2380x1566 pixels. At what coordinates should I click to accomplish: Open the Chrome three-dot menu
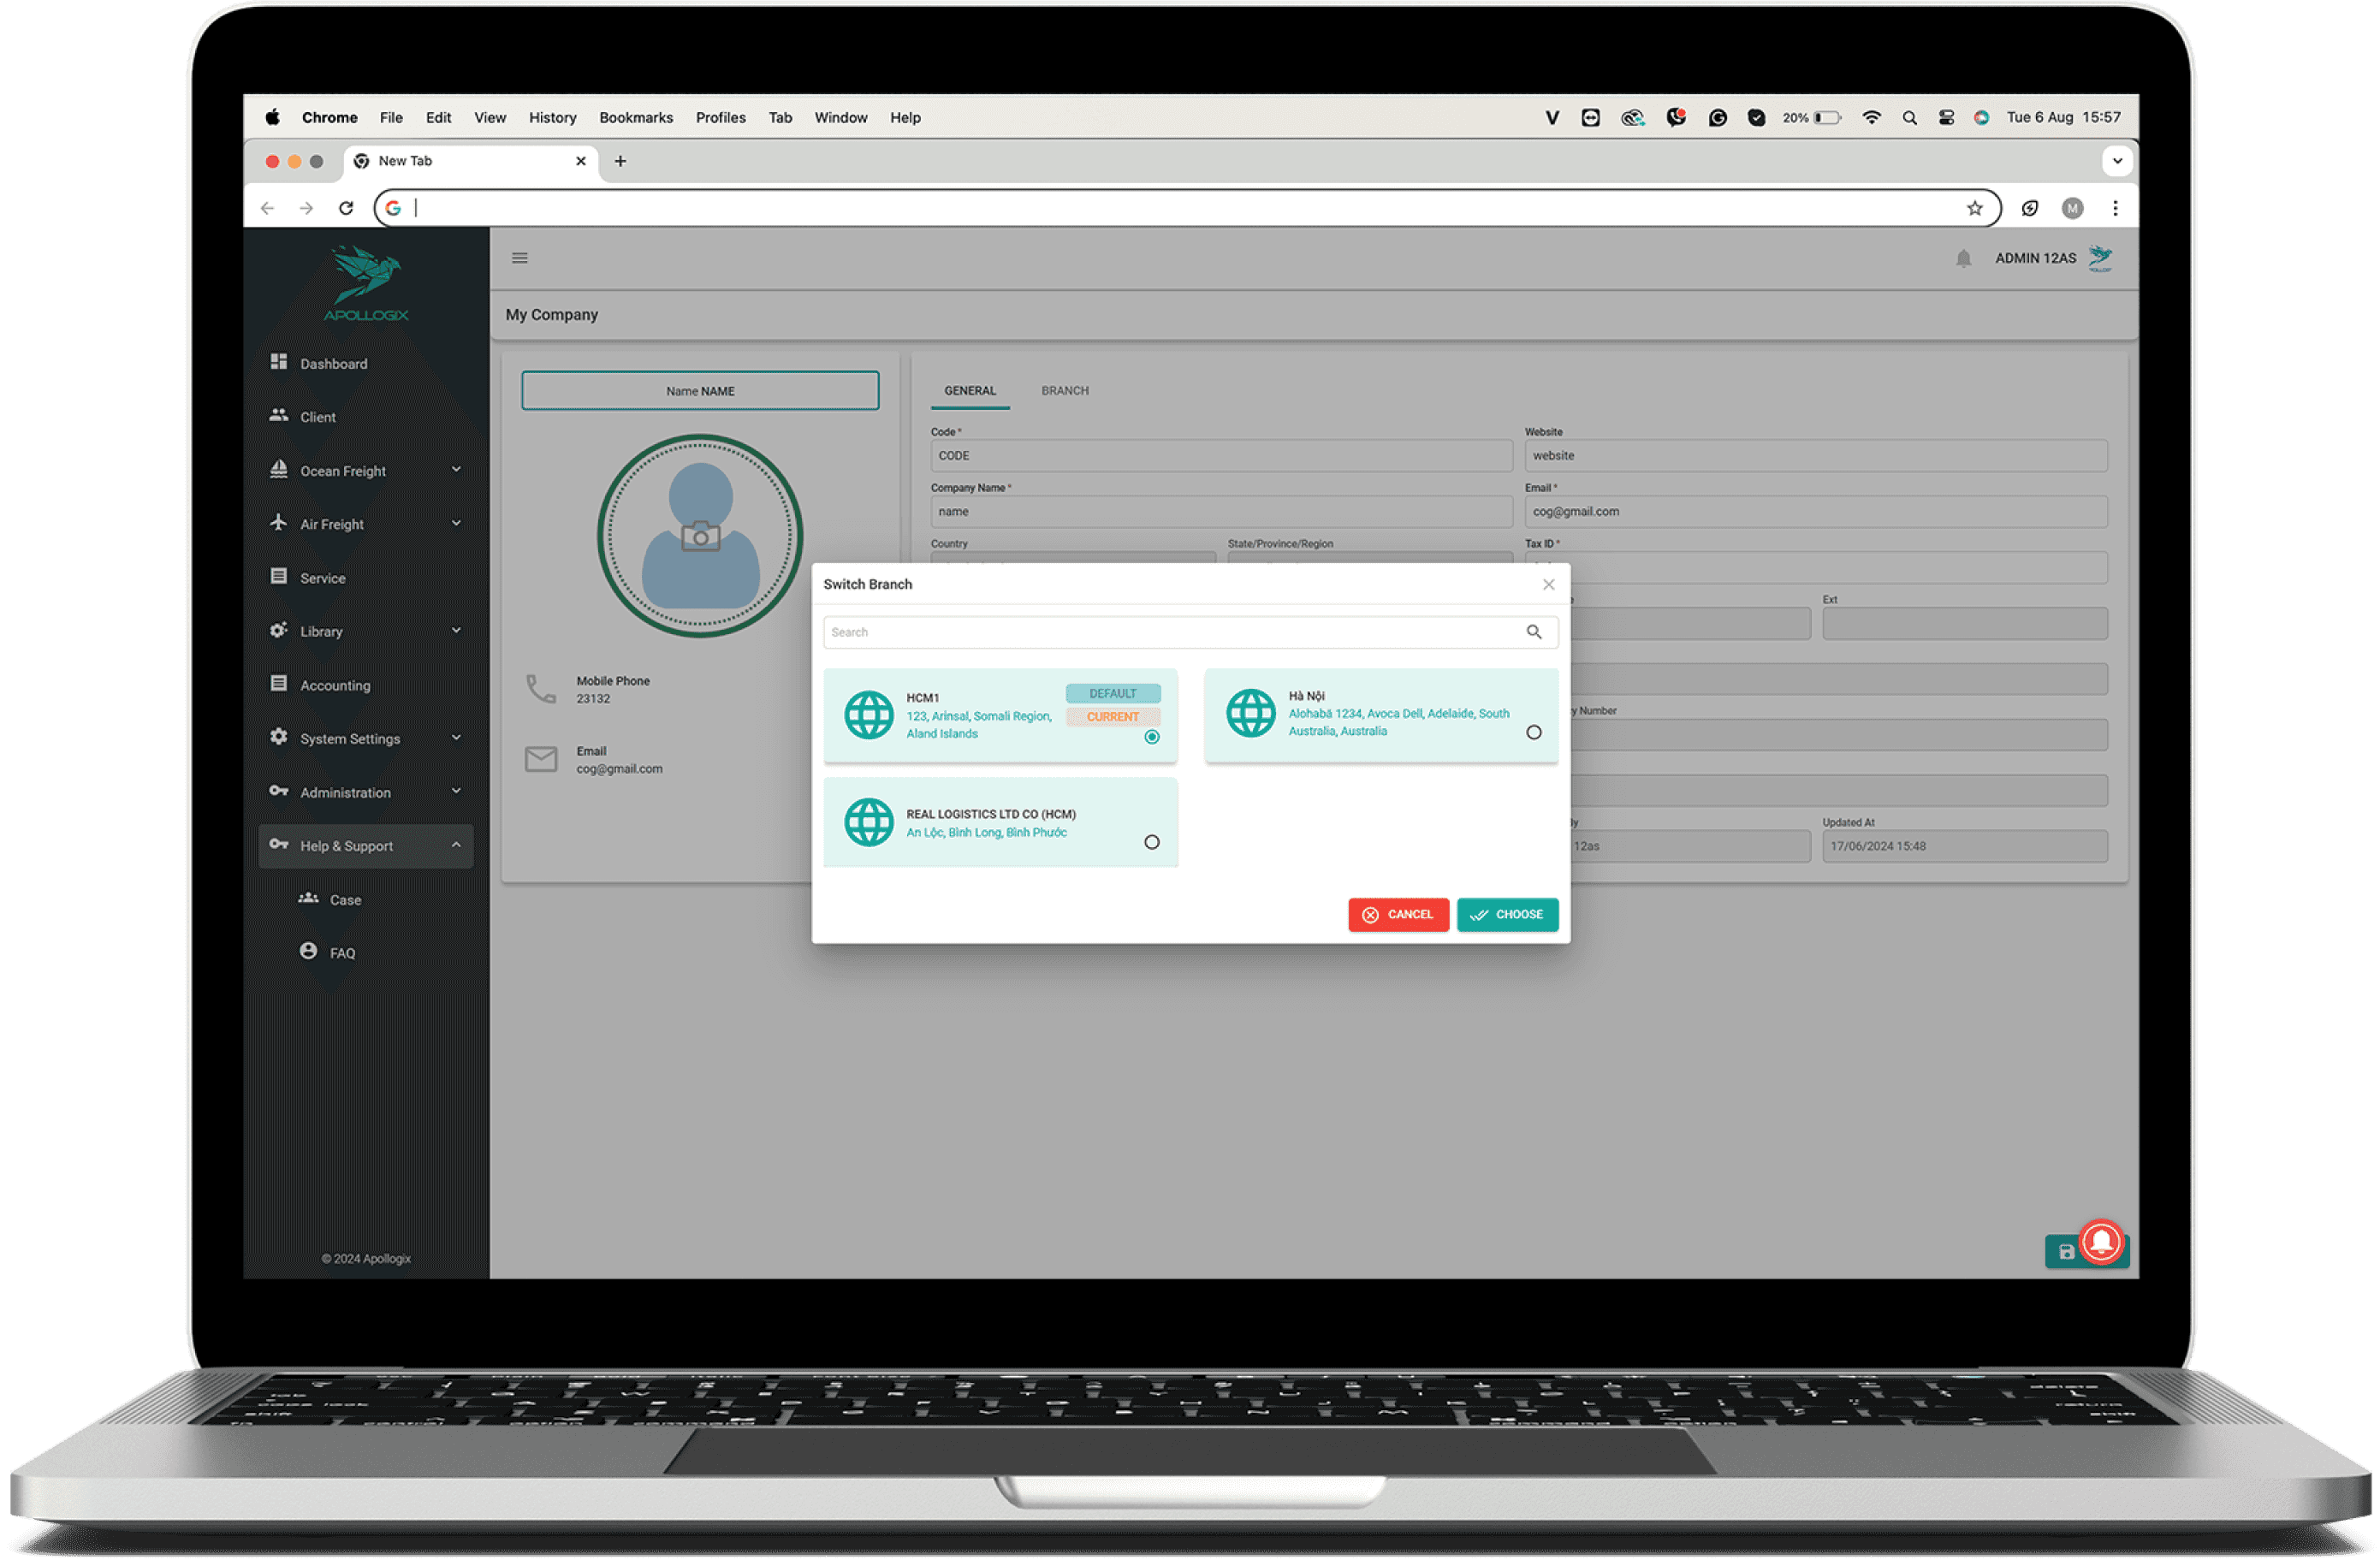[2115, 208]
